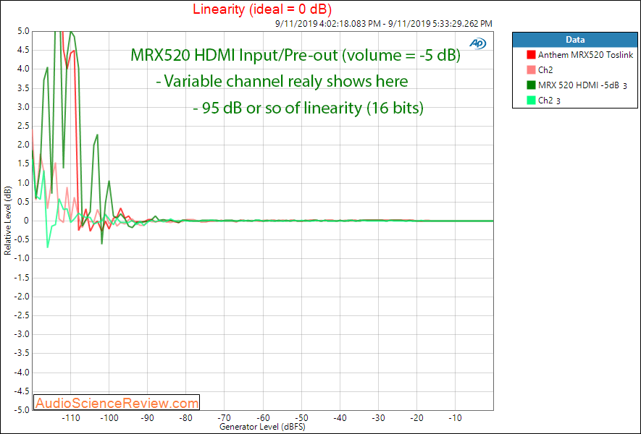Image resolution: width=641 pixels, height=434 pixels.
Task: Click the positive 3.5 tick on the vertical axis
Action: coord(23,88)
